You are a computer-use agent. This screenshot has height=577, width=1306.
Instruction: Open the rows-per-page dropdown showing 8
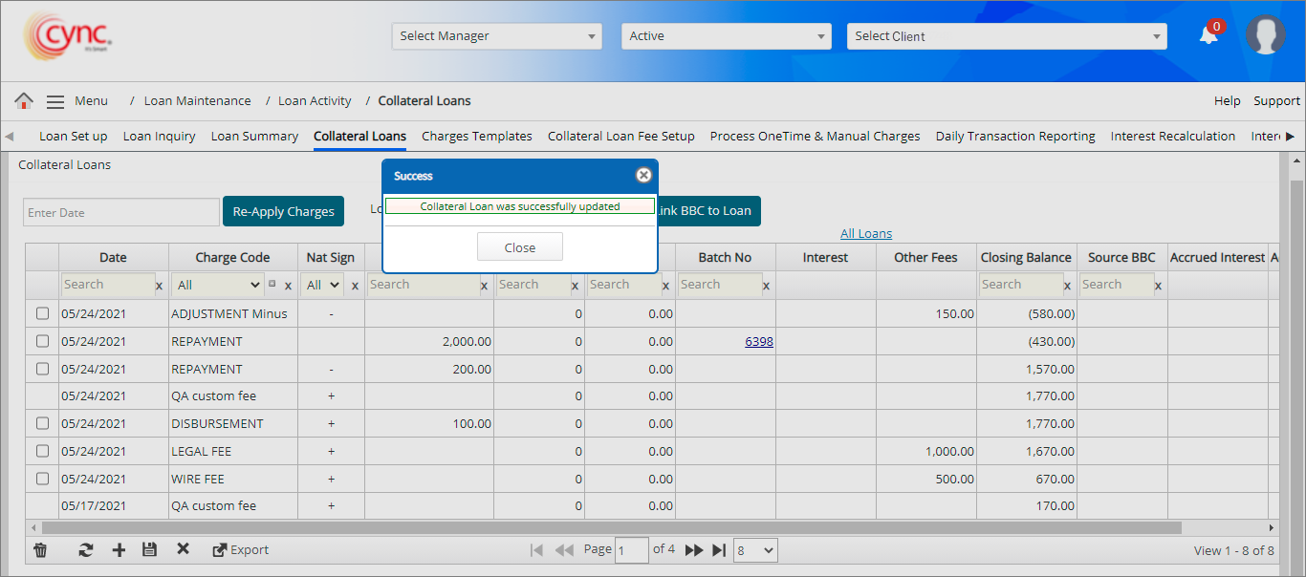(755, 550)
